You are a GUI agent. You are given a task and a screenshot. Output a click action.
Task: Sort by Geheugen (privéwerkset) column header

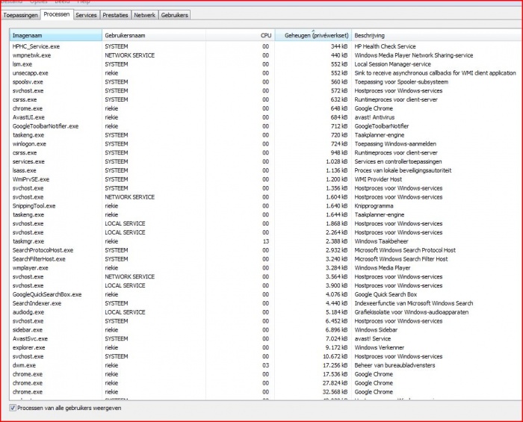(x=313, y=35)
